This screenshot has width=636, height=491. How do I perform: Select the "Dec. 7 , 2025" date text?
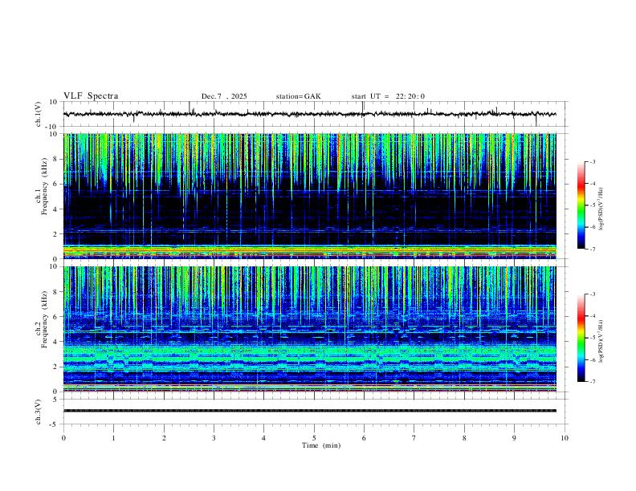pos(224,96)
